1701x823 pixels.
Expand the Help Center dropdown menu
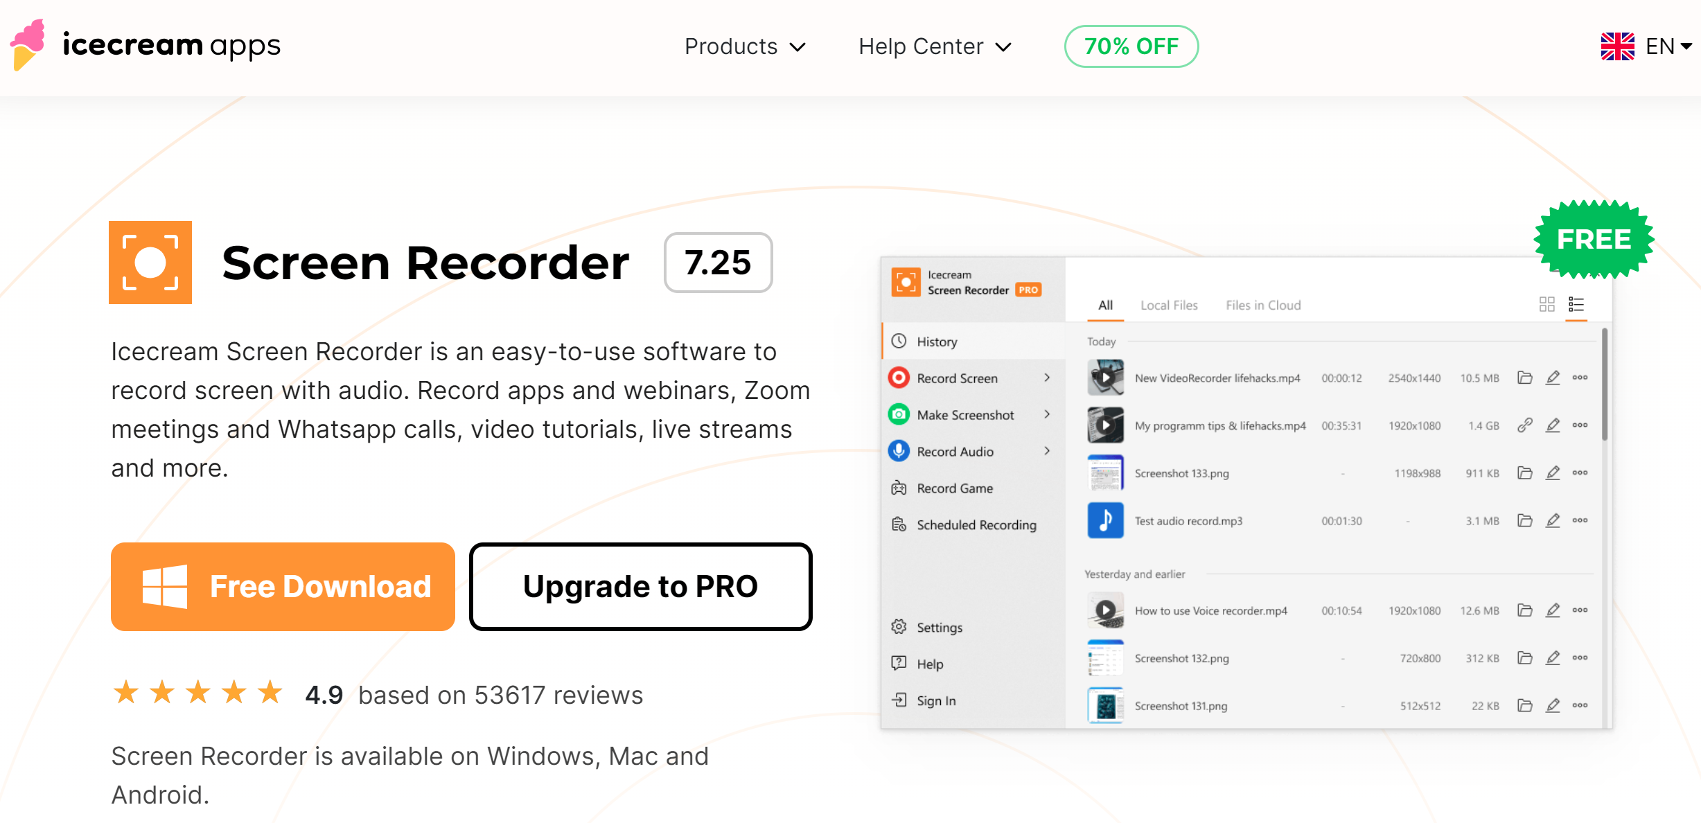pos(935,46)
